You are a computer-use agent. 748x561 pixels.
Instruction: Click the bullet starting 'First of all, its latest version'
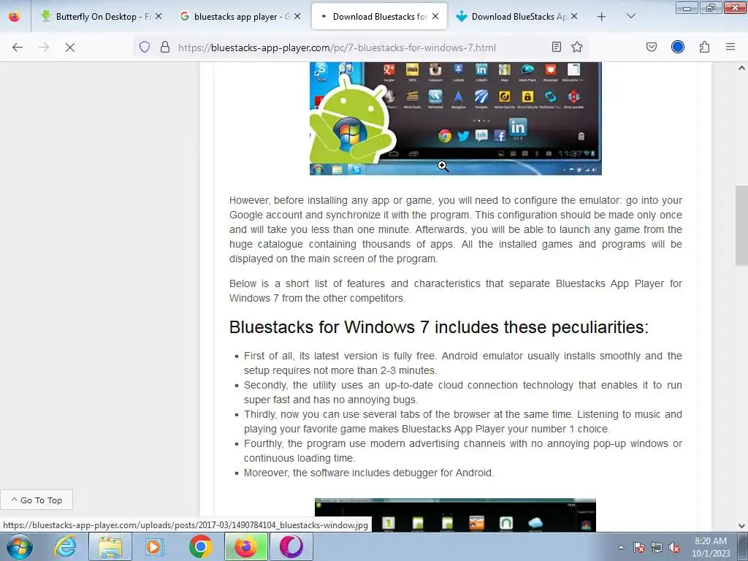pos(462,363)
